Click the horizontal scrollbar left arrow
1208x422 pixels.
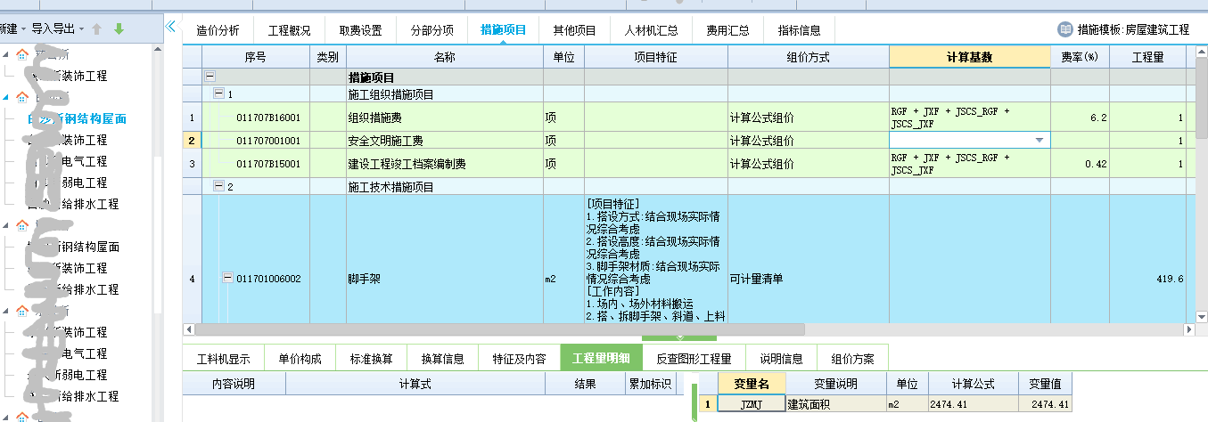click(189, 329)
